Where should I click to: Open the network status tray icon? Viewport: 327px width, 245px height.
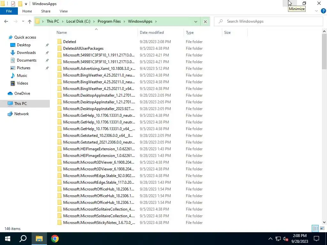coord(278,239)
